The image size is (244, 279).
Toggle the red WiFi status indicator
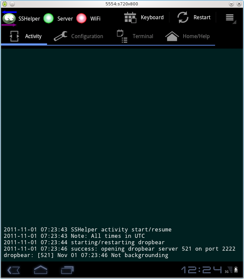click(81, 18)
